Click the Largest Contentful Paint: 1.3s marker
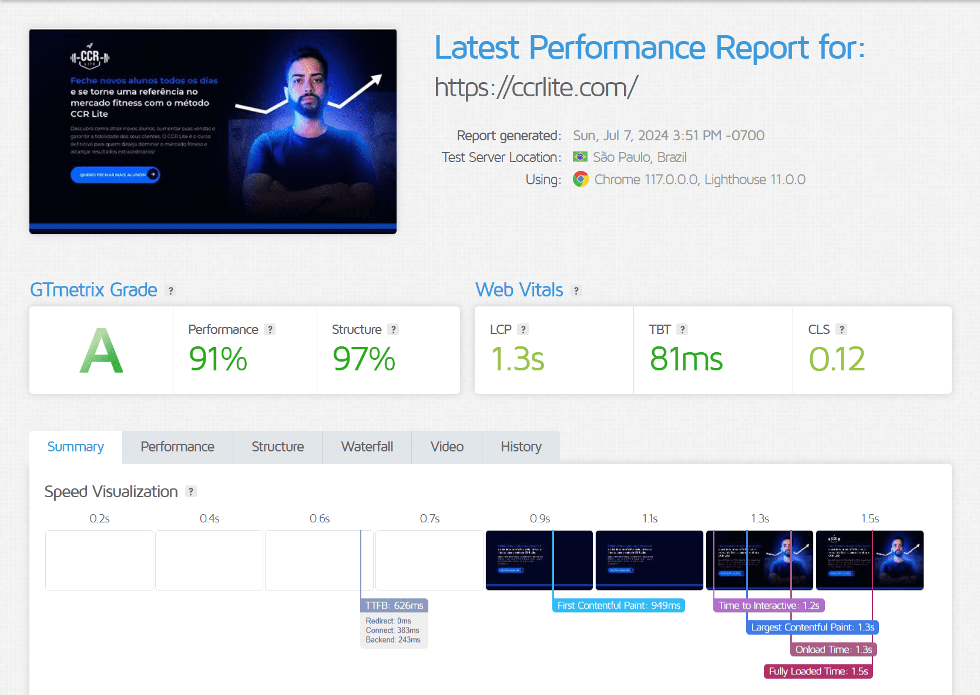The image size is (980, 695). point(813,627)
